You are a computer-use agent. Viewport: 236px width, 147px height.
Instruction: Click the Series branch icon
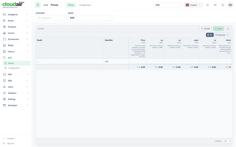(x=4, y=21)
